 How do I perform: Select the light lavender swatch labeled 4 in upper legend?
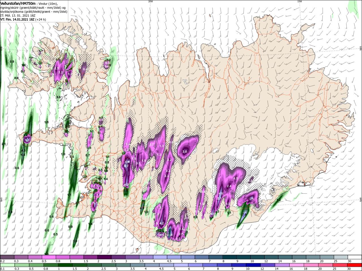click(160, 257)
